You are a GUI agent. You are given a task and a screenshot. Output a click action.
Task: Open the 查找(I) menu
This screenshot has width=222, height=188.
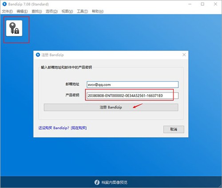[36, 11]
